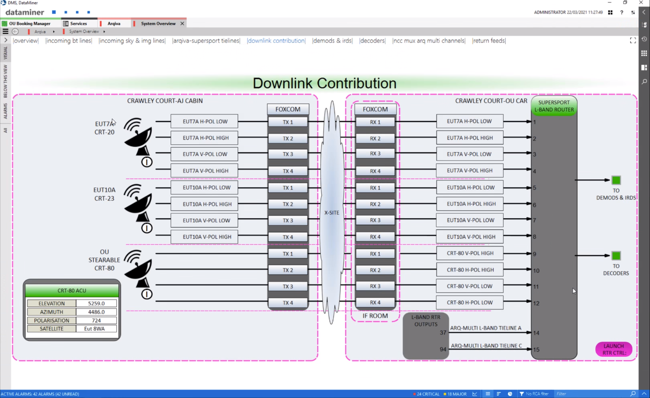
Task: Switch to the Arqiva tab
Action: click(x=114, y=24)
